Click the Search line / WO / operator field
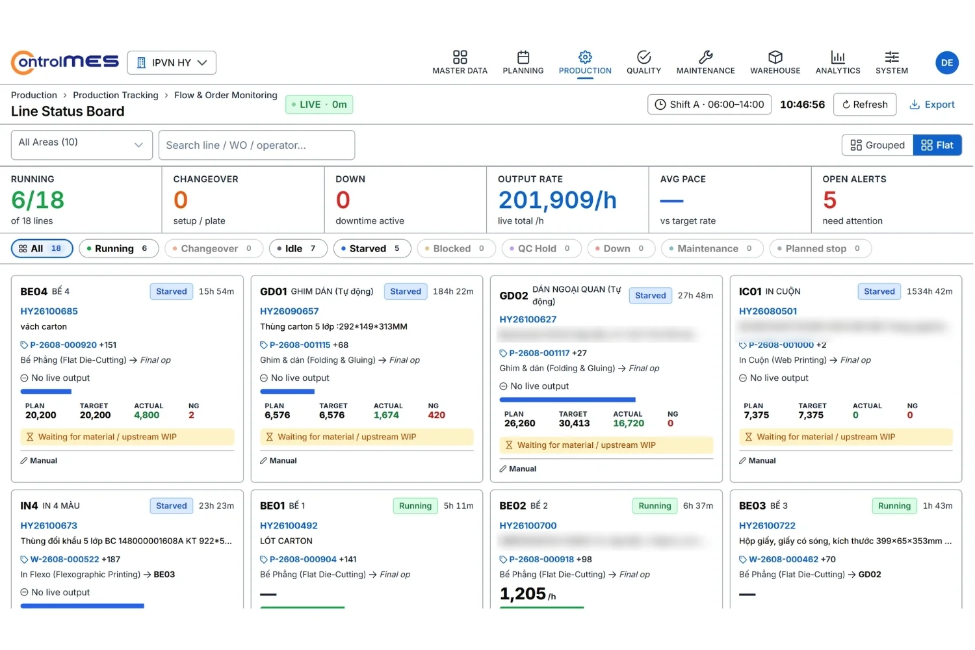This screenshot has height=650, width=975. (x=257, y=145)
